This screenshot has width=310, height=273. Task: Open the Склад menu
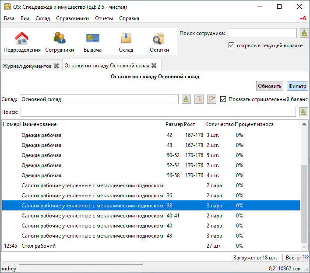point(43,18)
